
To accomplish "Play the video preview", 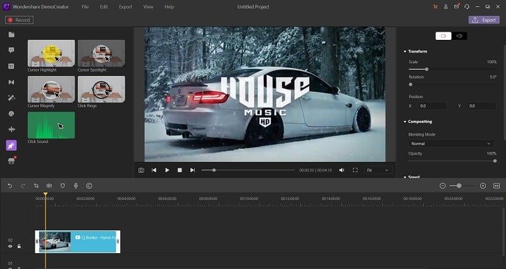I will [167, 170].
